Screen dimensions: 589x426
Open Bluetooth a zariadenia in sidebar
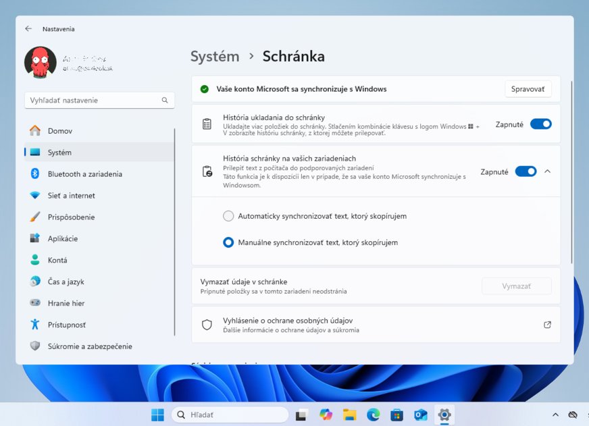click(x=84, y=174)
